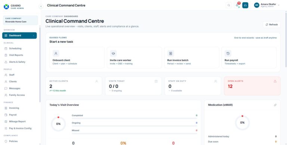Open the Staff On Duty stat card
The width and height of the screenshot is (287, 145).
(x=193, y=86)
